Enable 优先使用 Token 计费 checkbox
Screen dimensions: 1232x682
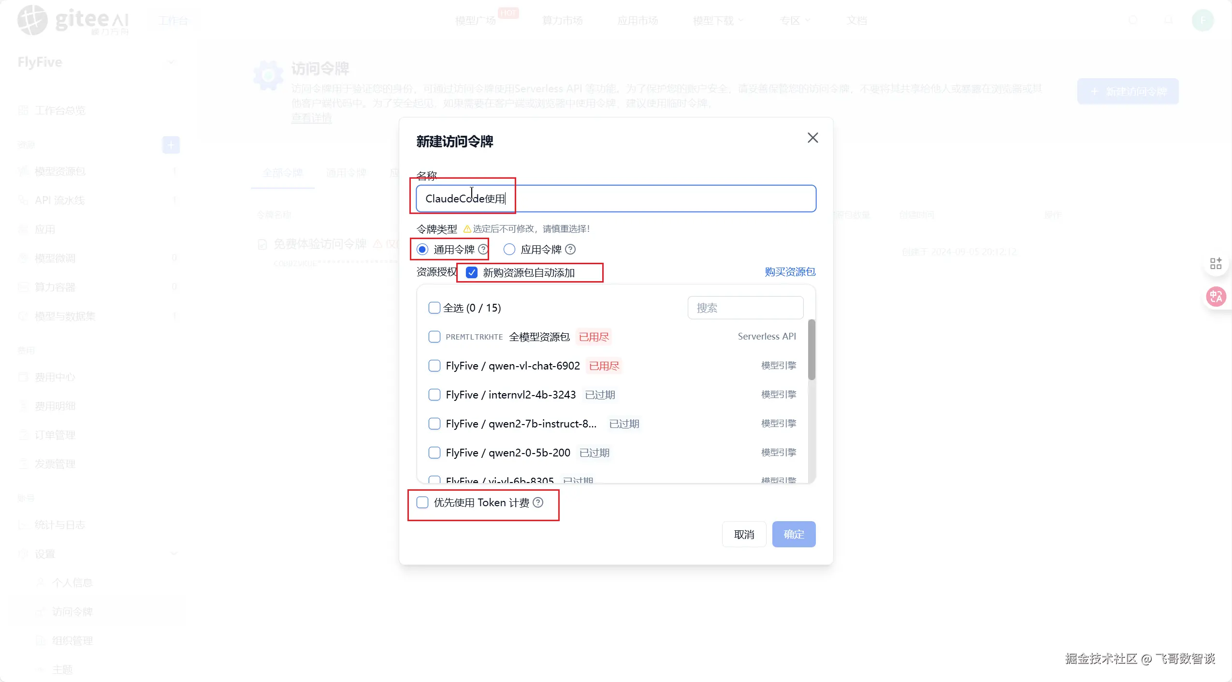(422, 502)
